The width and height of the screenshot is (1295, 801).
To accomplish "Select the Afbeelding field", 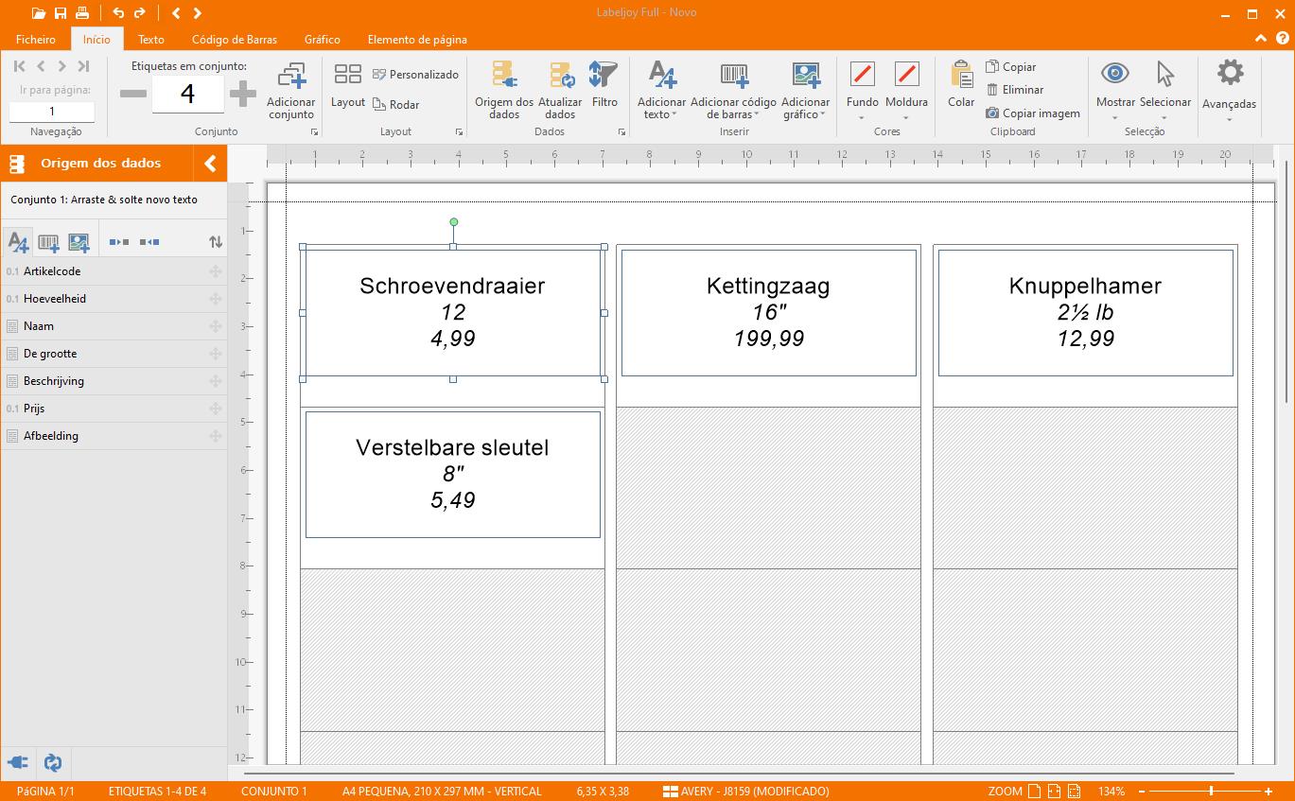I will (114, 436).
